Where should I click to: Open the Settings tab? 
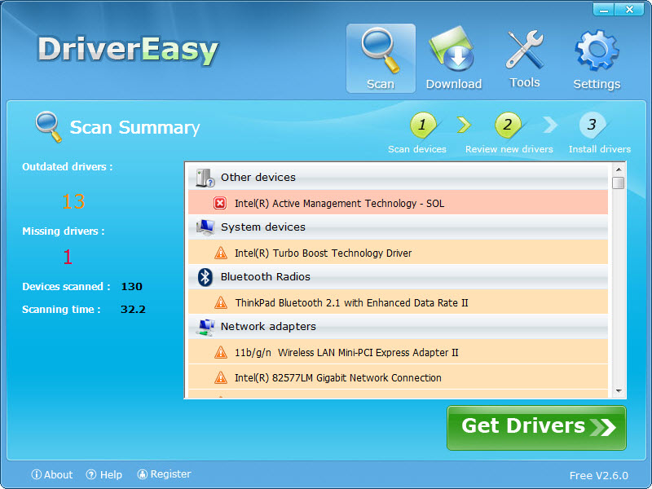[597, 58]
